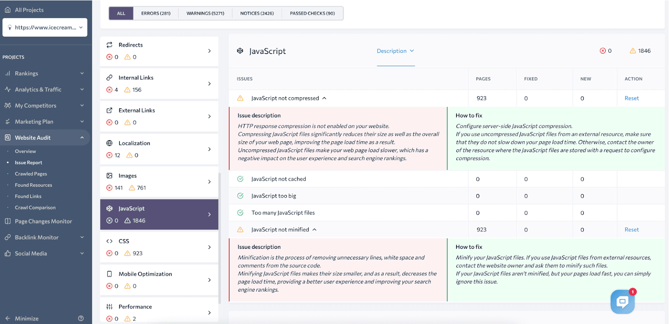Open the Redirects category arrow
Screen dimensions: 669x324
tap(209, 51)
